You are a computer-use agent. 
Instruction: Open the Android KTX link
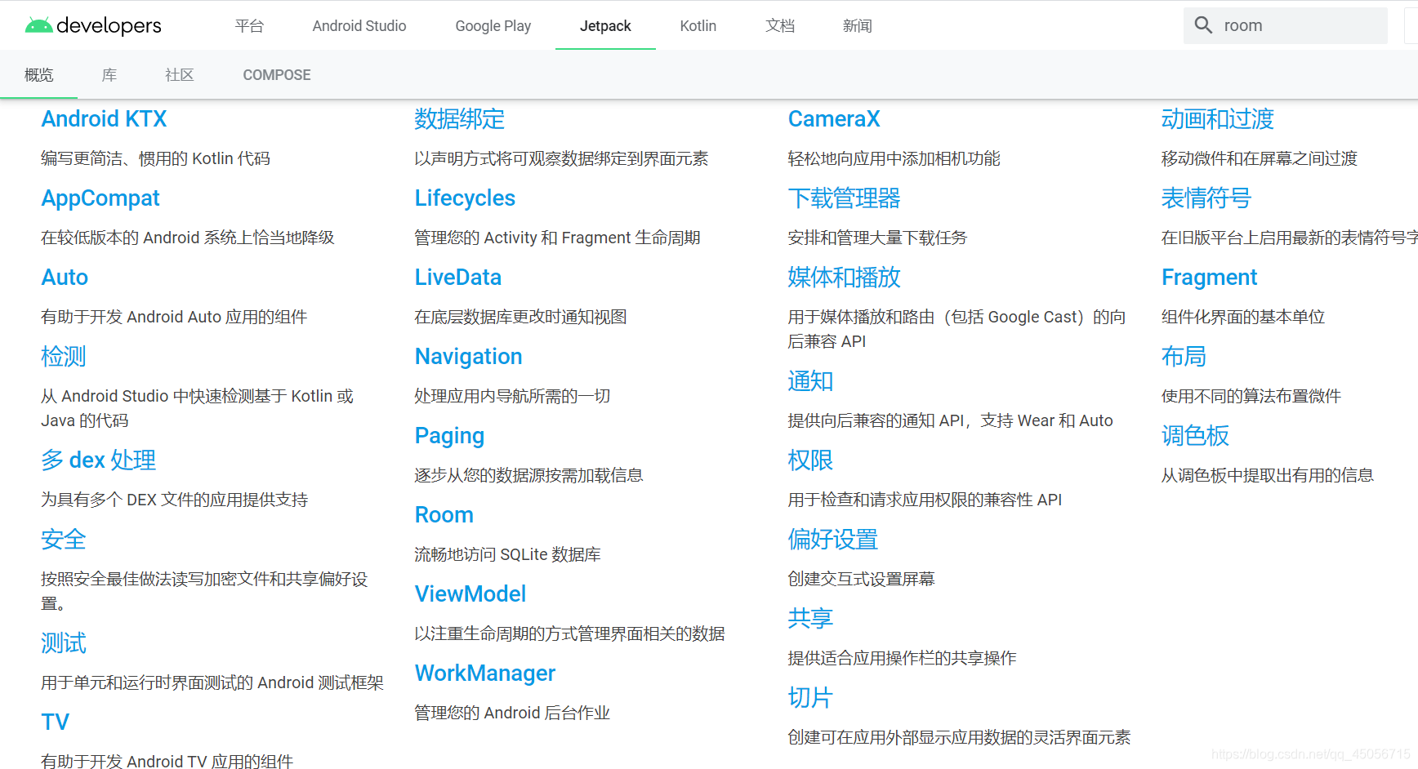[x=104, y=119]
